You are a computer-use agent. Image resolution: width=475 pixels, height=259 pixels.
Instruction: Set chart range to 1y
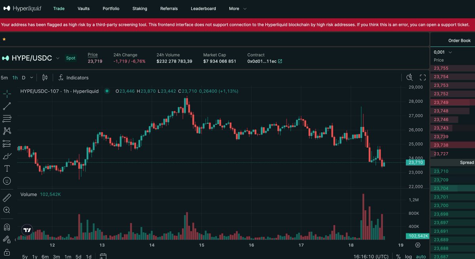click(35, 257)
